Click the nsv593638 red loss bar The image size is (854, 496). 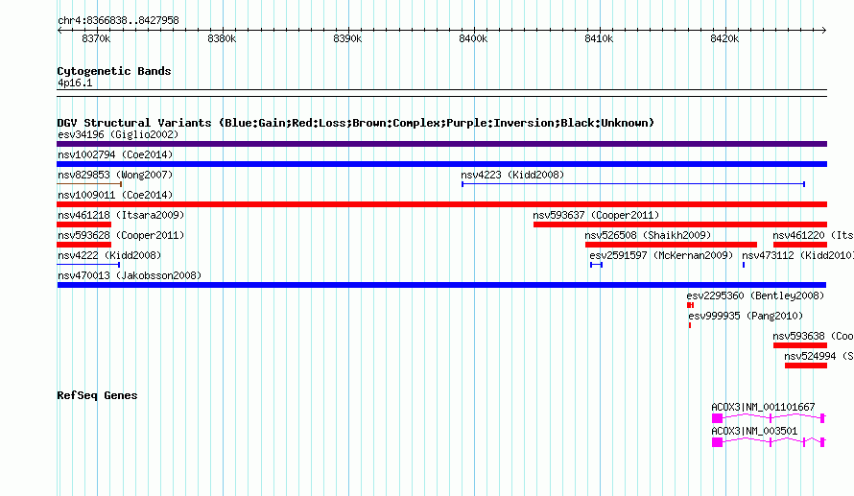pos(800,345)
